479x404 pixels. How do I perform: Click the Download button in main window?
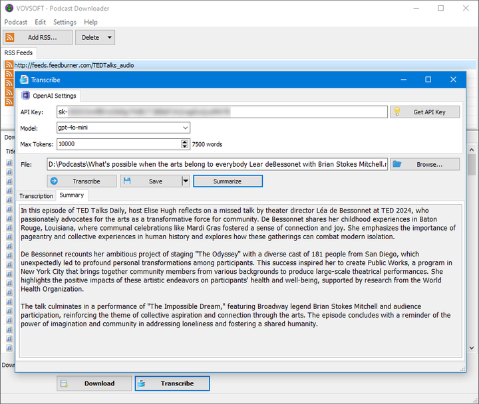[x=94, y=383]
